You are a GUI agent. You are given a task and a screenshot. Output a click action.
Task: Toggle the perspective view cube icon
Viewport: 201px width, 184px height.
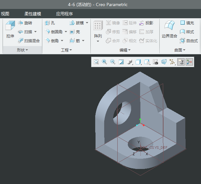164,62
